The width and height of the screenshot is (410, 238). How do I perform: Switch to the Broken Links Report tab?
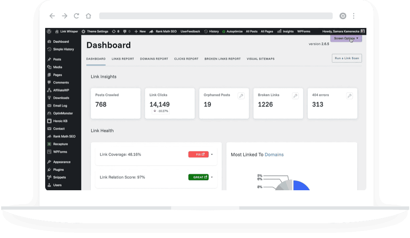pos(222,59)
